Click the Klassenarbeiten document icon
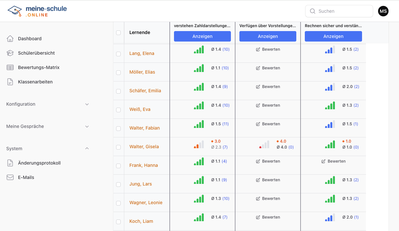This screenshot has width=399, height=231. [10, 82]
